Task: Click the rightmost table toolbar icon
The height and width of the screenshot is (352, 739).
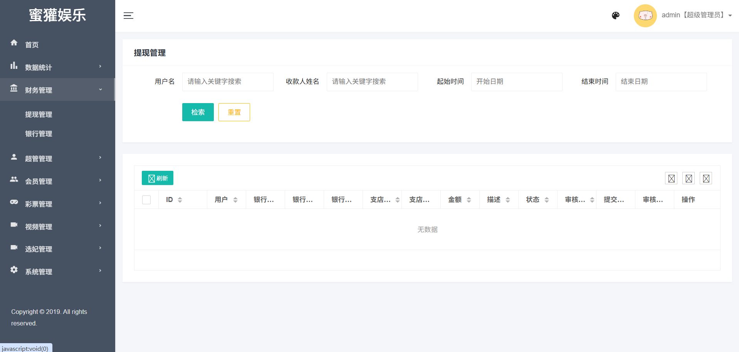Action: point(706,179)
